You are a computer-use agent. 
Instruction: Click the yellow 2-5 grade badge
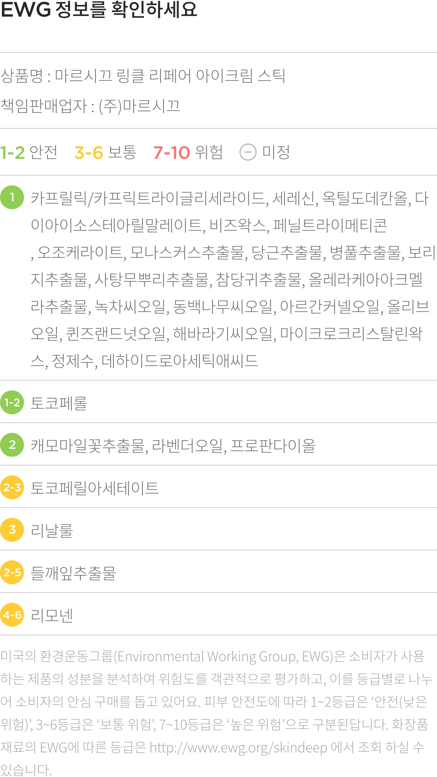[12, 572]
